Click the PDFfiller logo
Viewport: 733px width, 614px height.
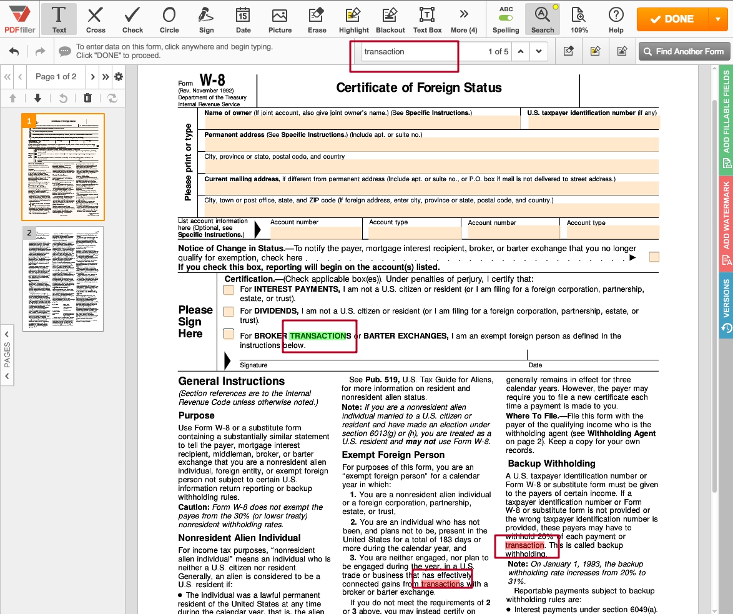20,19
